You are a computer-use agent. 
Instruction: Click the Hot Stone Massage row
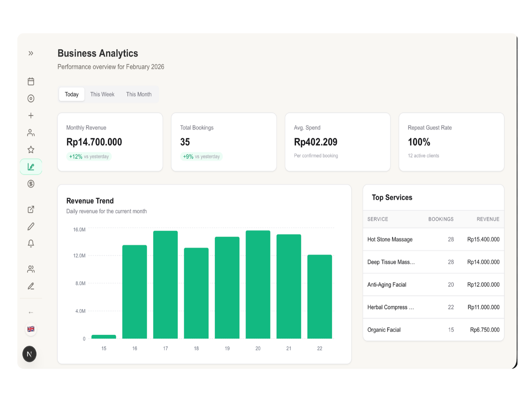(433, 239)
